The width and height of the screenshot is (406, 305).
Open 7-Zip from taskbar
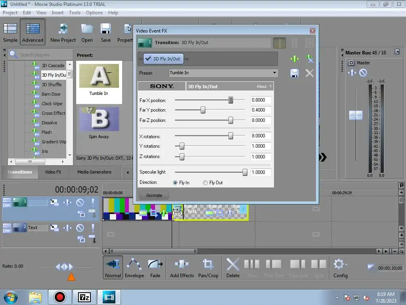[84, 297]
